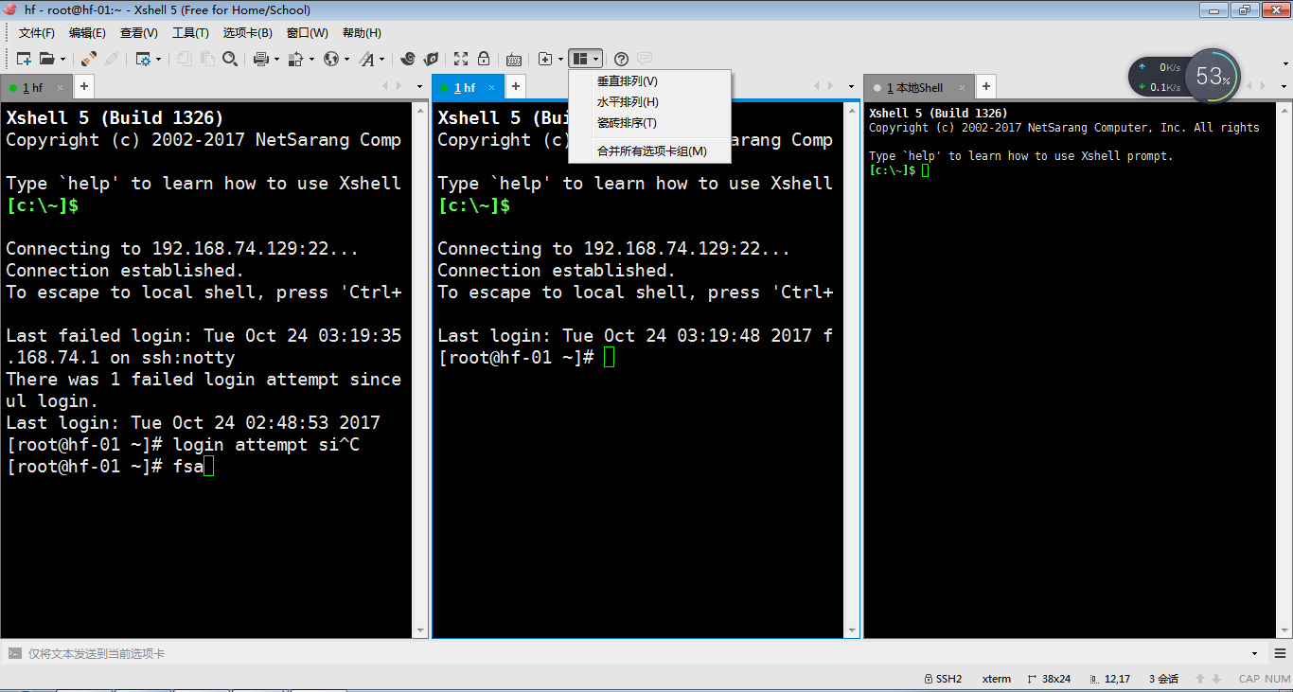Viewport: 1293px width, 692px height.
Task: Open the 查看(V) menu
Action: pos(139,33)
